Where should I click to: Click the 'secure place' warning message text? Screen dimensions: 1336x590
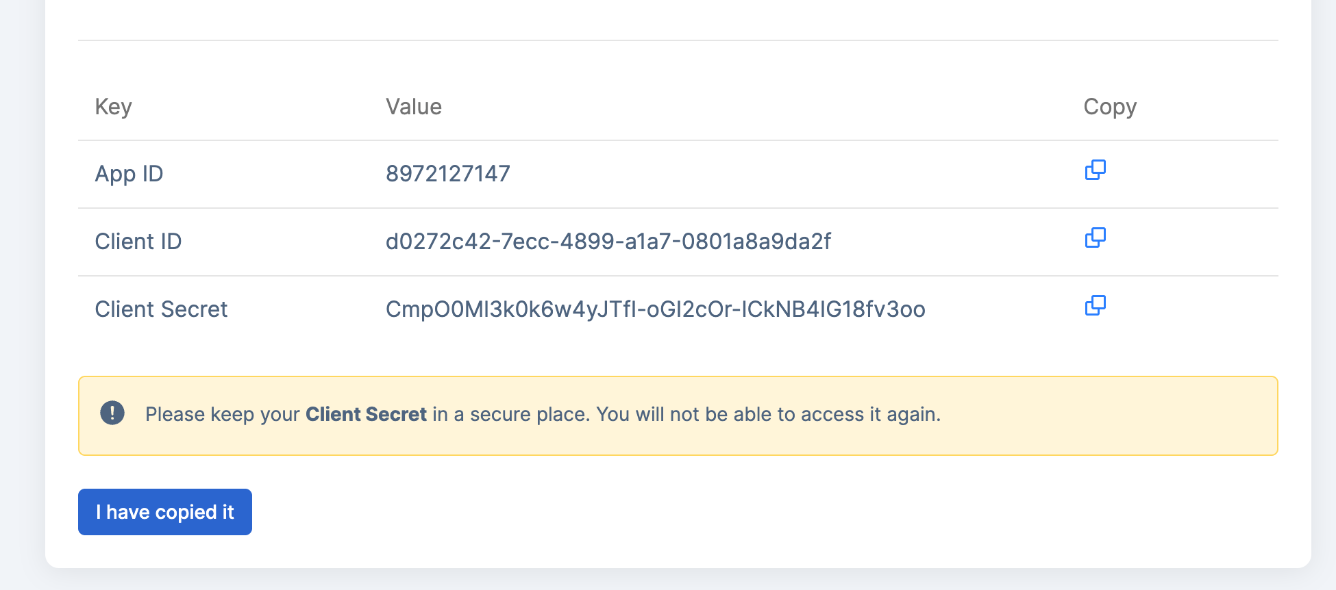click(x=521, y=414)
